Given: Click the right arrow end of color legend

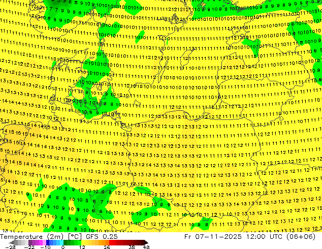Looking at the screenshot, I should tap(146, 242).
